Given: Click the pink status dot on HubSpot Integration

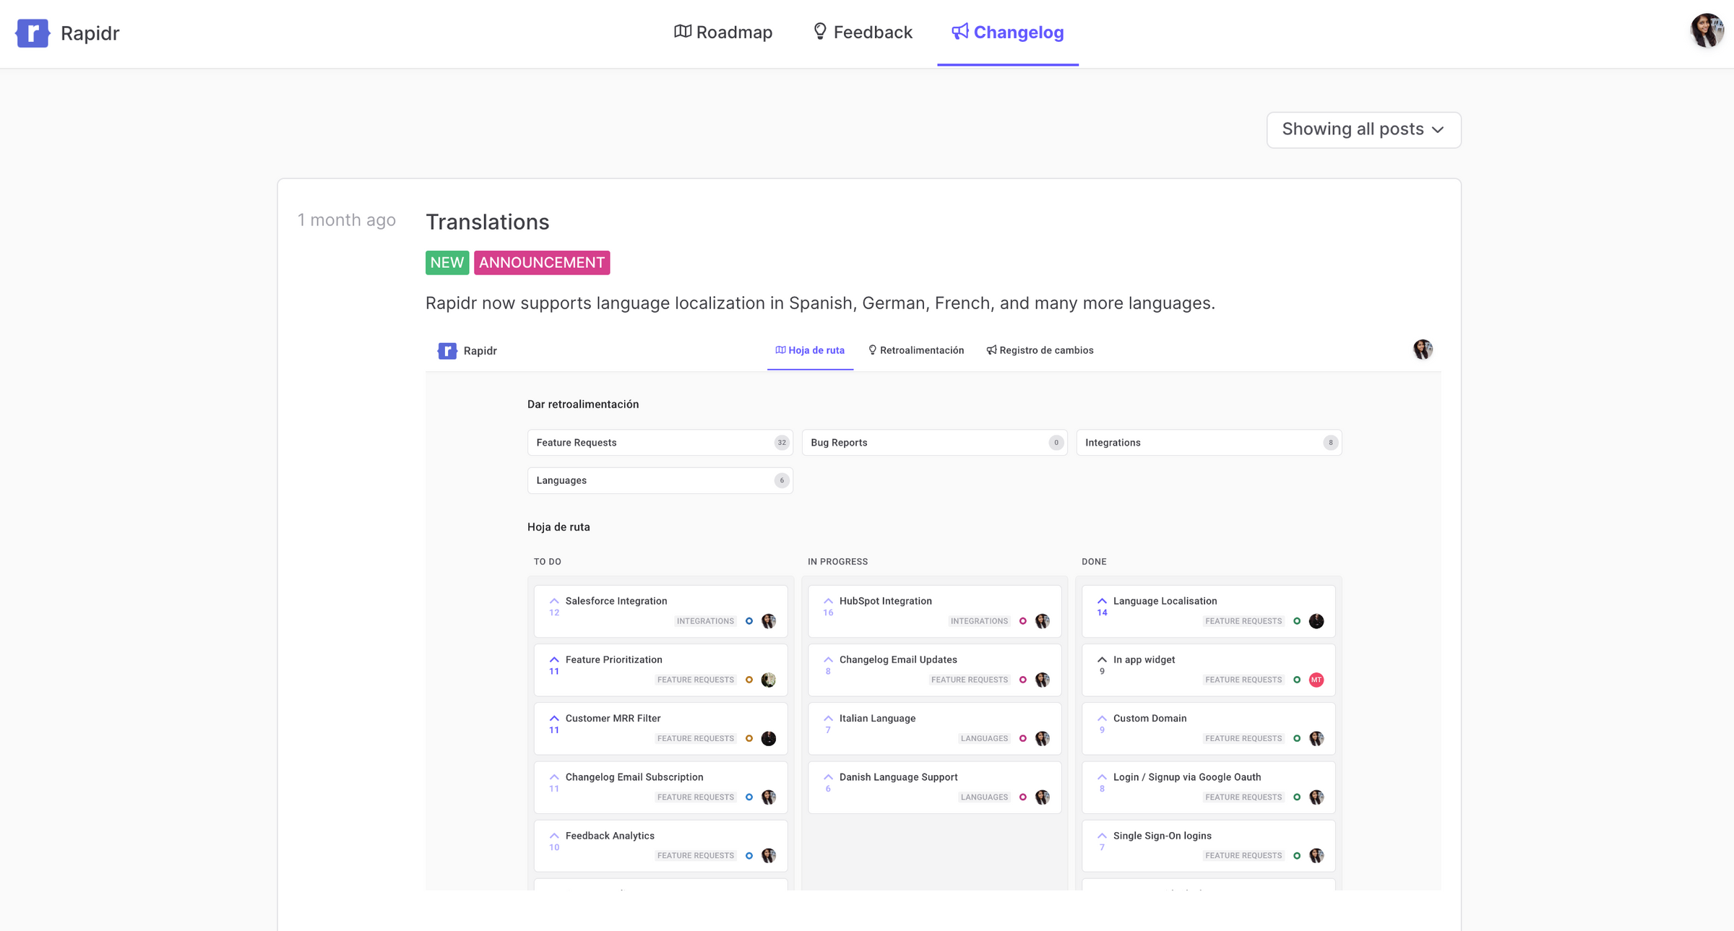Looking at the screenshot, I should tap(1023, 620).
